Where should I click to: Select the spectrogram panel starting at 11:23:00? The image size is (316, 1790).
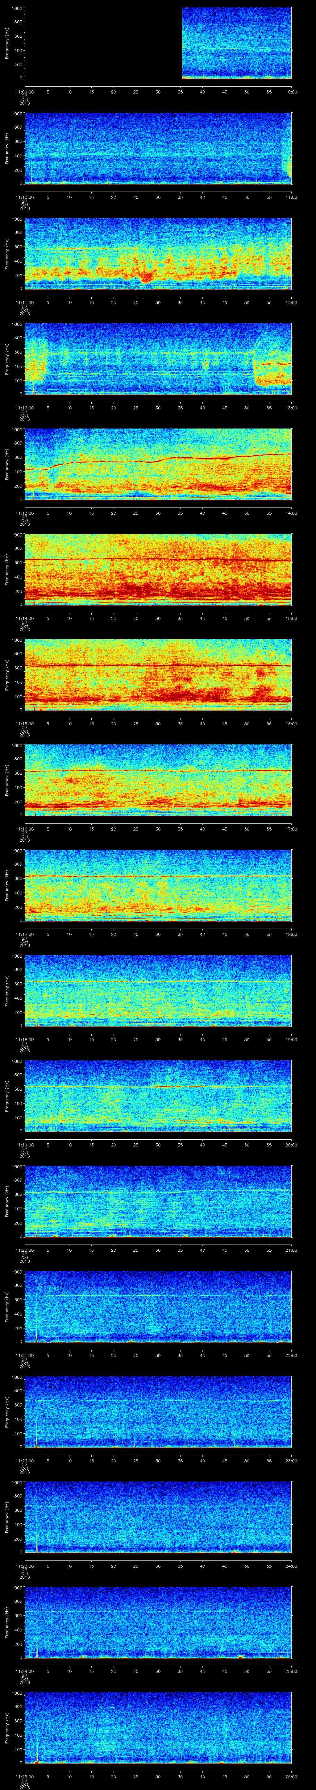(158, 1518)
